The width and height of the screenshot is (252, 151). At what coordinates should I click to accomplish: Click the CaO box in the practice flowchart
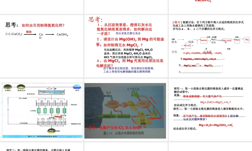tap(188, 46)
